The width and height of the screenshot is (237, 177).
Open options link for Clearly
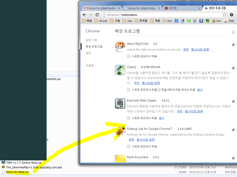(200, 90)
